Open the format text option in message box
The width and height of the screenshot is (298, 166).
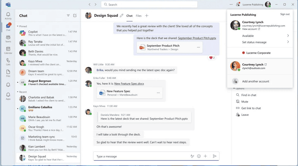192,156
